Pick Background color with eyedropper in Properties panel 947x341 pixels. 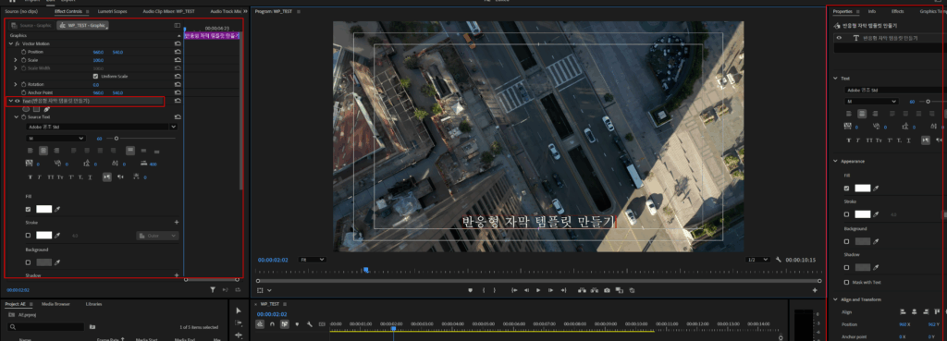tap(877, 241)
